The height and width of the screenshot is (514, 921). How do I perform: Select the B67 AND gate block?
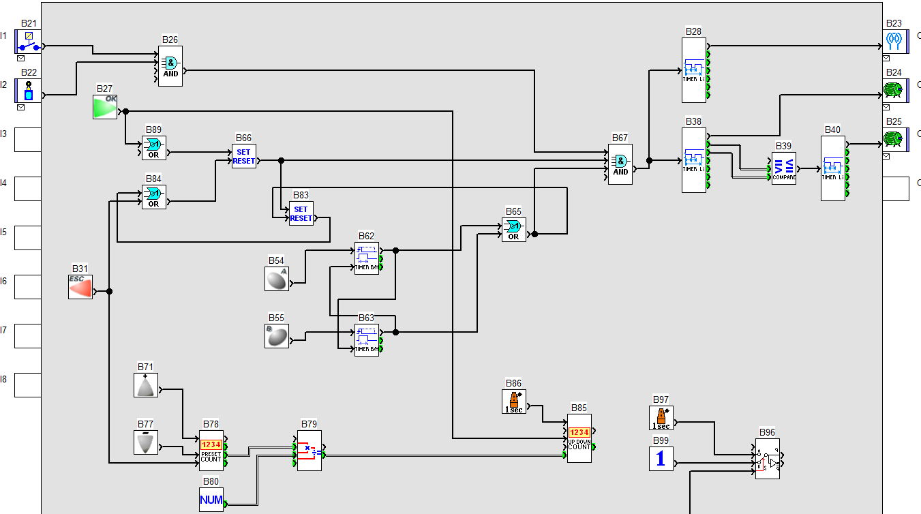[620, 164]
